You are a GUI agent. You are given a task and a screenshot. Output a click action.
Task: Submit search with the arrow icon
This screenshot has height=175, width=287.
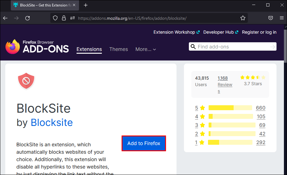[272, 47]
